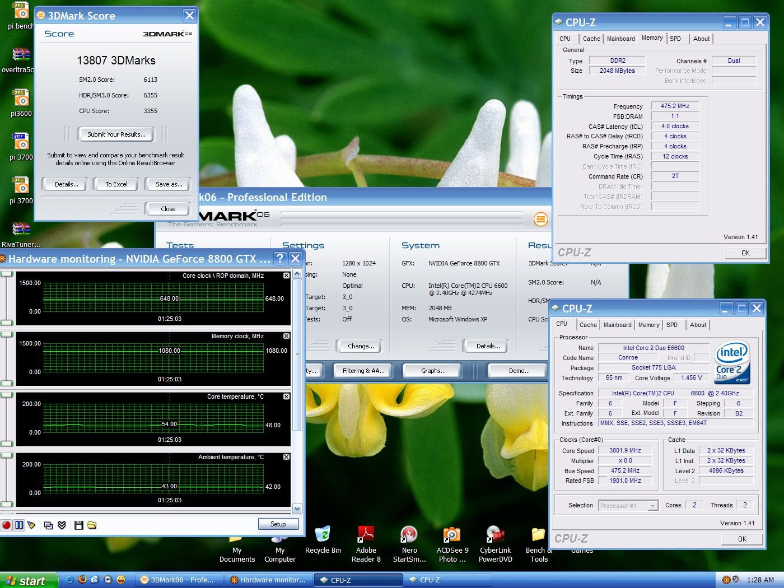The height and width of the screenshot is (588, 784).
Task: Click the down arrow of Hardware monitoring scrollbar
Action: coord(297,509)
